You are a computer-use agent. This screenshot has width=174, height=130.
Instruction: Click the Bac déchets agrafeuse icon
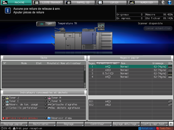point(49,108)
